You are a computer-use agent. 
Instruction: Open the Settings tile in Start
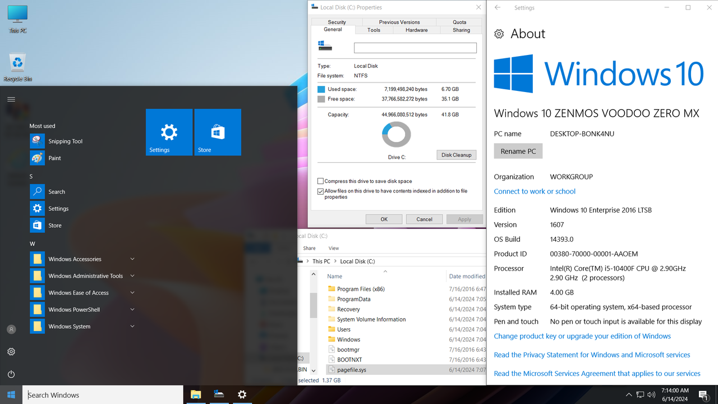point(169,132)
